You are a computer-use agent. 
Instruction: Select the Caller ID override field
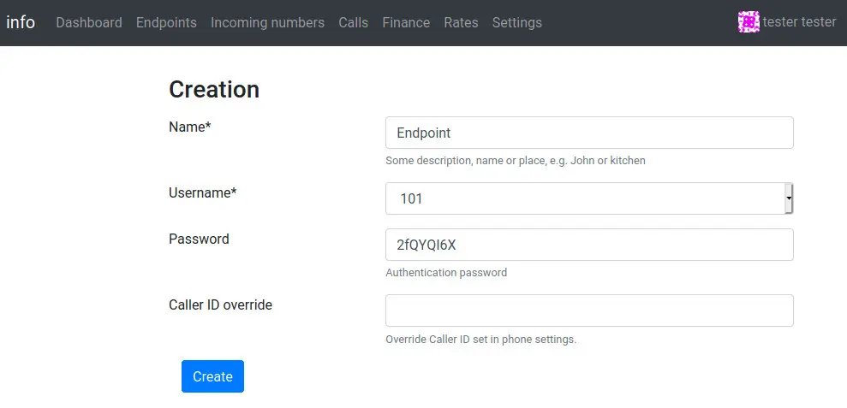click(589, 310)
